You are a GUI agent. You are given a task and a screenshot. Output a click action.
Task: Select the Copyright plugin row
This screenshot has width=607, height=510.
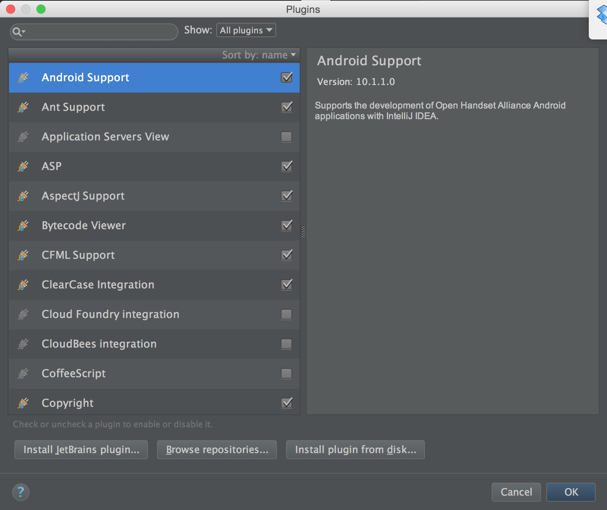point(154,402)
